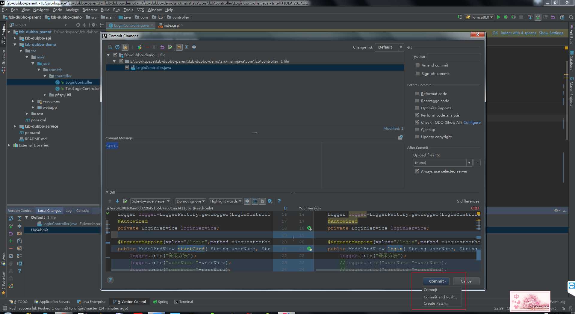
Task: Select TestLoginController in Project tree
Action: click(x=82, y=88)
